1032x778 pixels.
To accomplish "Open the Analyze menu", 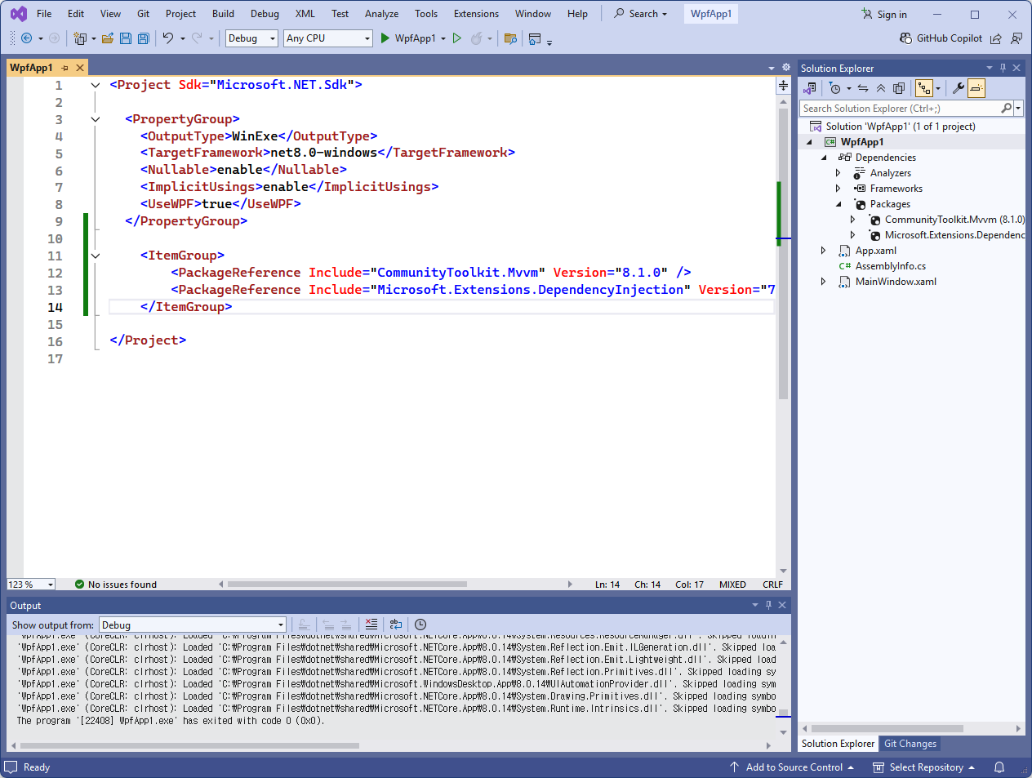I will click(x=381, y=14).
